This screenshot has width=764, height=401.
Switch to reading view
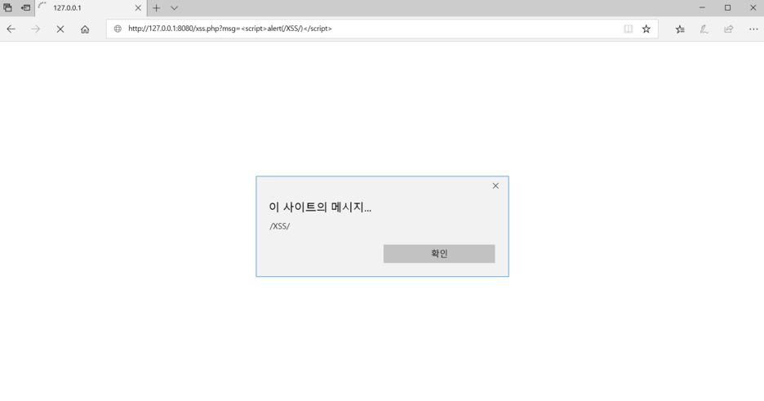coord(628,29)
